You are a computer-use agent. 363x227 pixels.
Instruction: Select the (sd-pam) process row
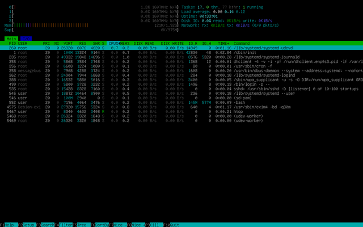(181, 98)
